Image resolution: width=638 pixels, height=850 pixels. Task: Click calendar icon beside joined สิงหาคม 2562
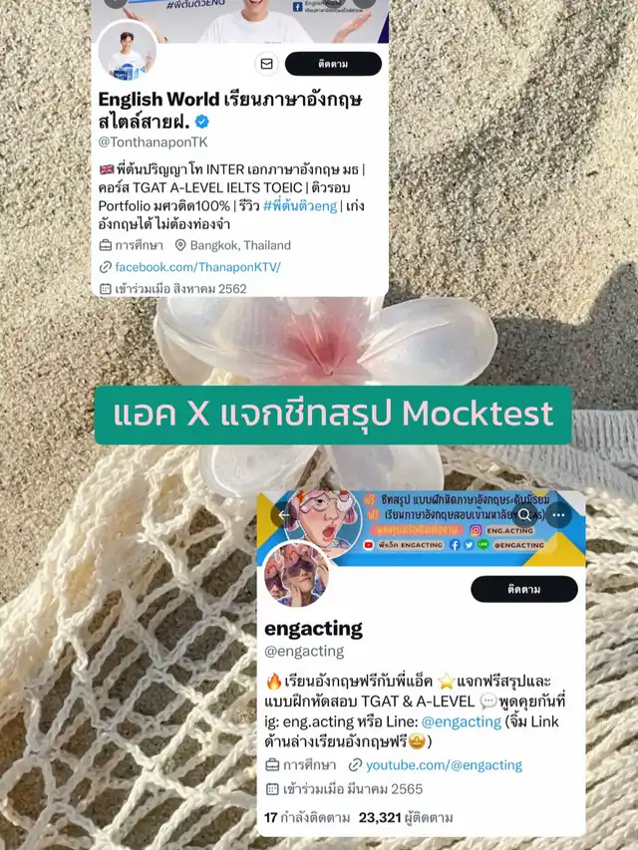106,289
